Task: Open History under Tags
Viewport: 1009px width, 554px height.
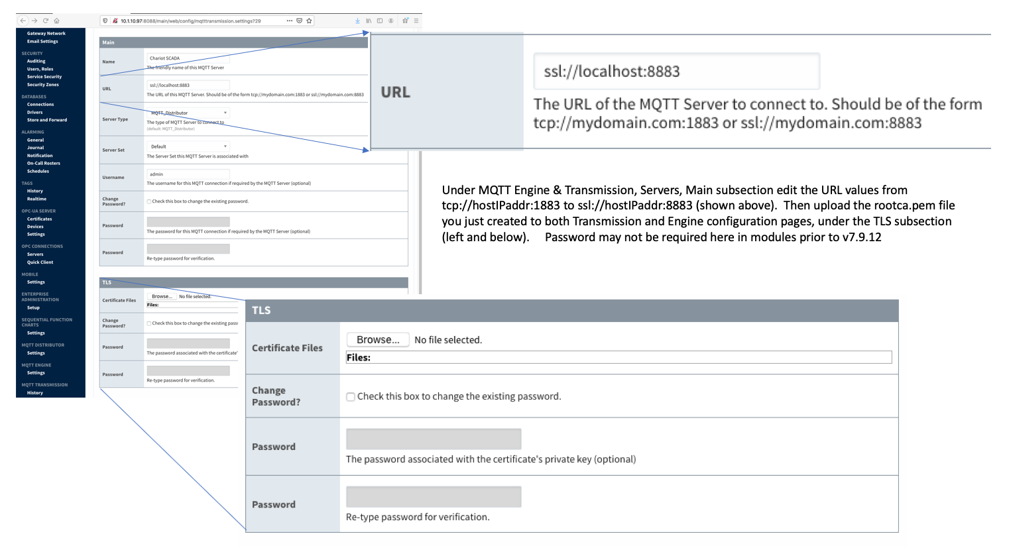Action: [35, 191]
